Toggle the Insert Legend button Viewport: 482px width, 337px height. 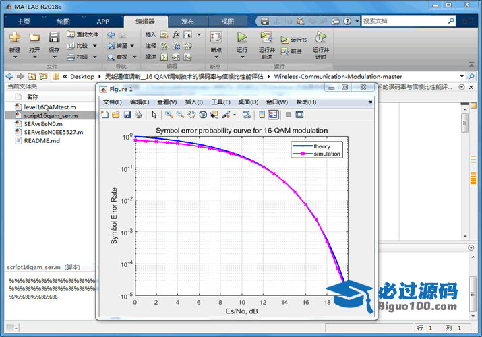click(x=272, y=115)
